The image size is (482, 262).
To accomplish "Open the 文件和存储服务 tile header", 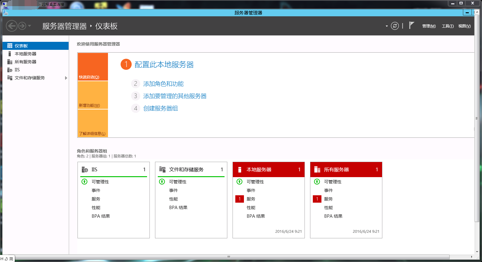I will pyautogui.click(x=191, y=169).
